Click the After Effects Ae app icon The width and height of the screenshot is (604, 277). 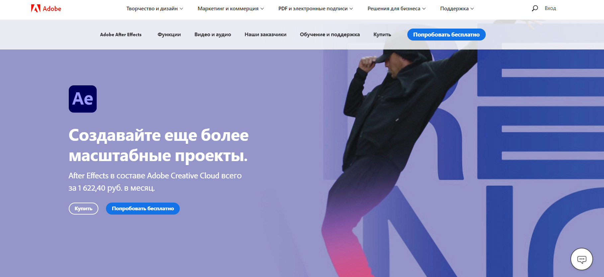(83, 99)
